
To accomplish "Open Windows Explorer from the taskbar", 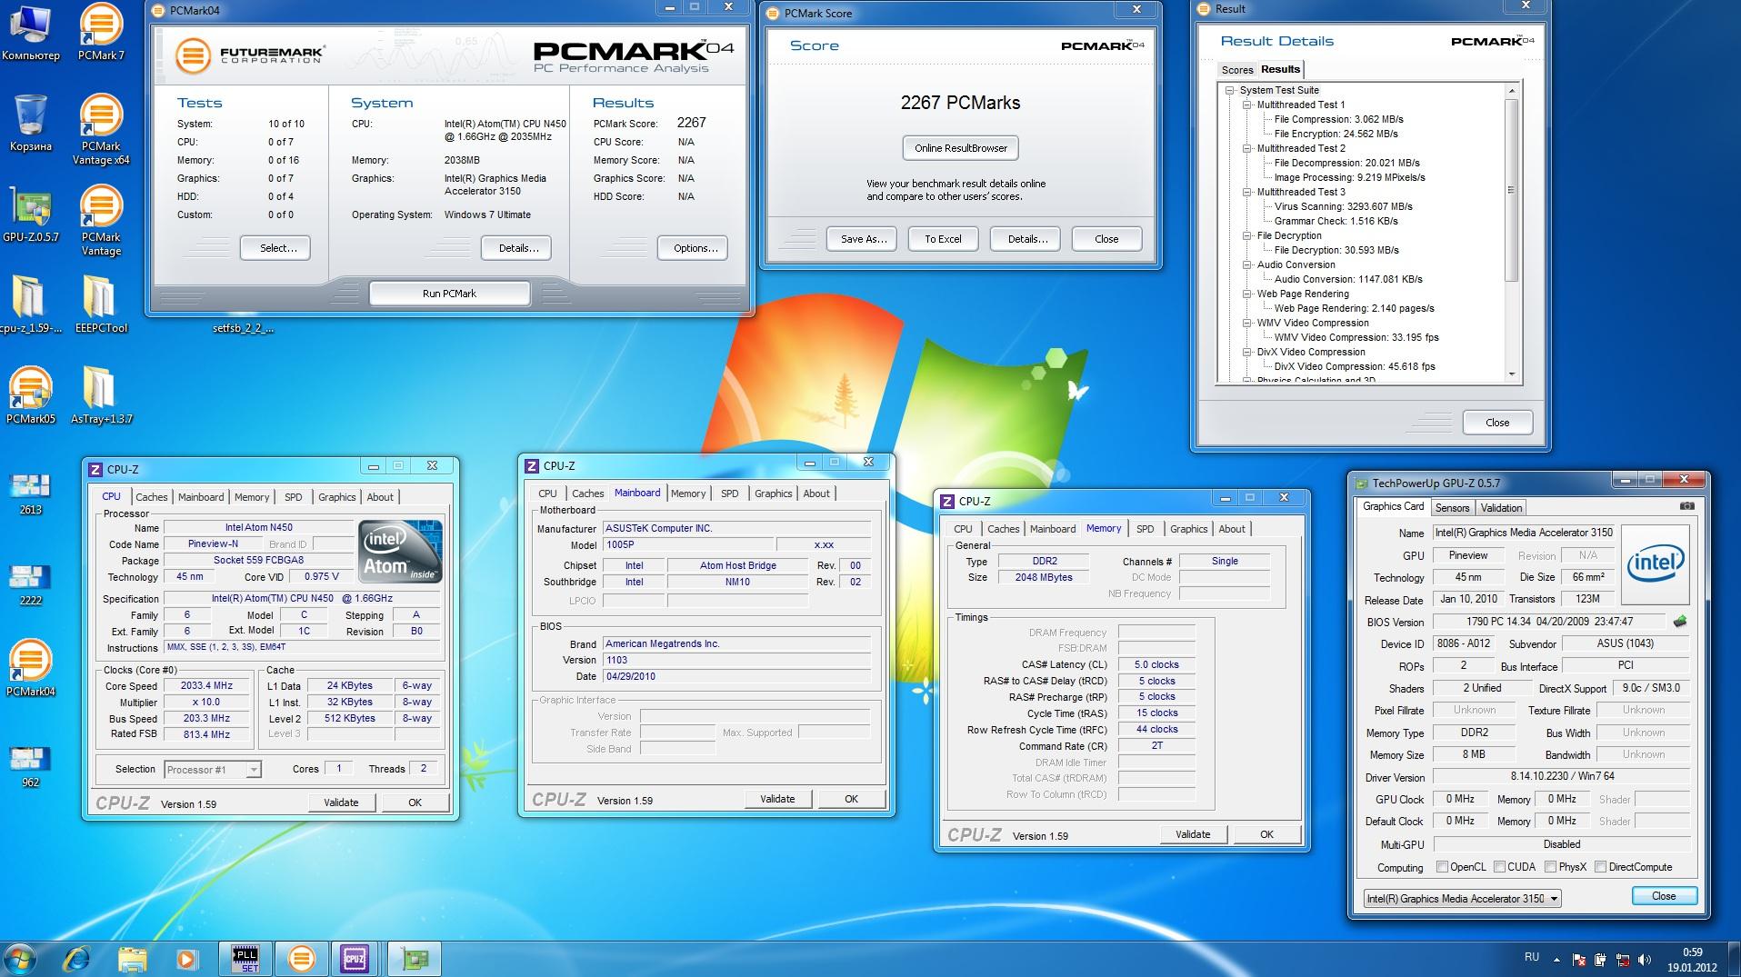I will [x=133, y=959].
